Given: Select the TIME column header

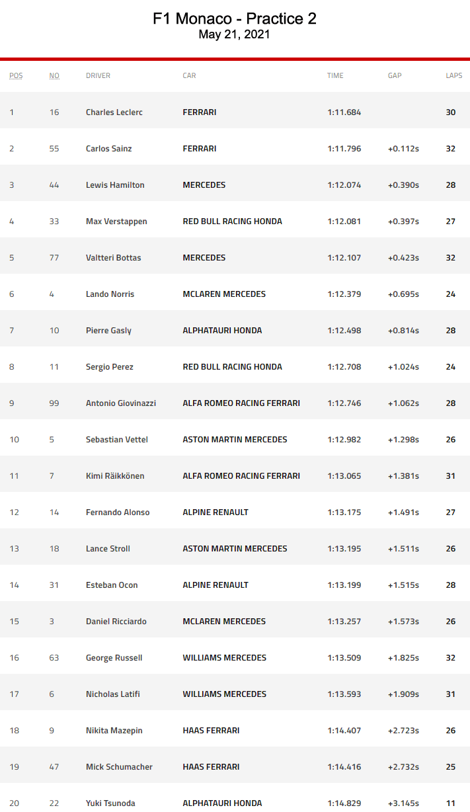Looking at the screenshot, I should [335, 75].
